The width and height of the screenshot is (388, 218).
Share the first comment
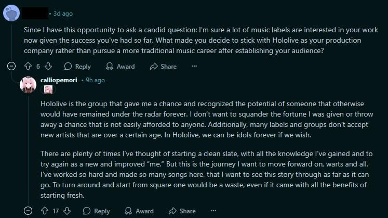163,67
